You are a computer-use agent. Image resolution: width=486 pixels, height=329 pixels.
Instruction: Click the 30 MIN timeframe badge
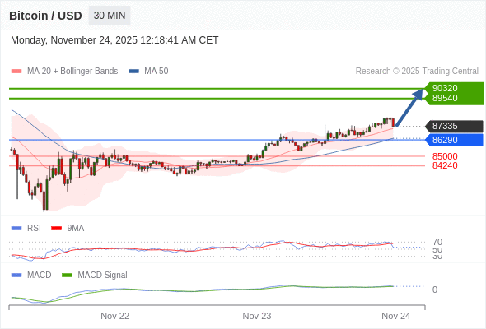click(110, 16)
